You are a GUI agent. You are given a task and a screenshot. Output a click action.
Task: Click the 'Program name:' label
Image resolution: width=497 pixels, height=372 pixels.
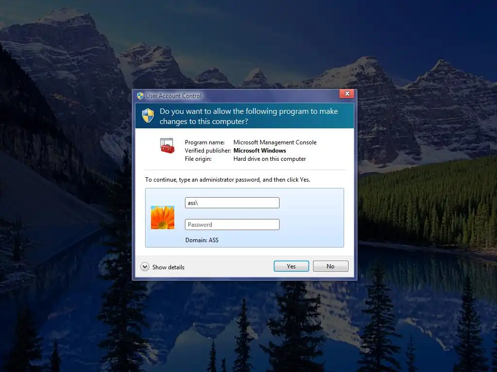pyautogui.click(x=205, y=142)
